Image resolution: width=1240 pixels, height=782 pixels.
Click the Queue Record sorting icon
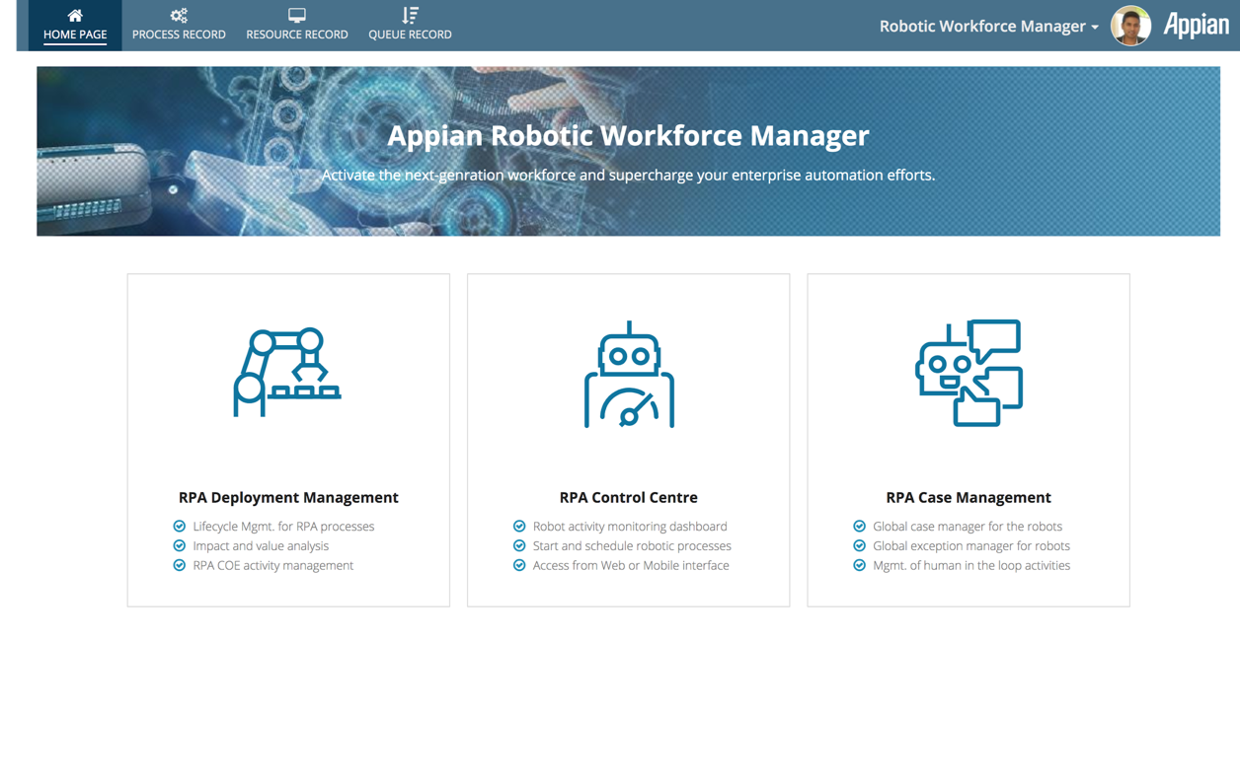coord(410,15)
